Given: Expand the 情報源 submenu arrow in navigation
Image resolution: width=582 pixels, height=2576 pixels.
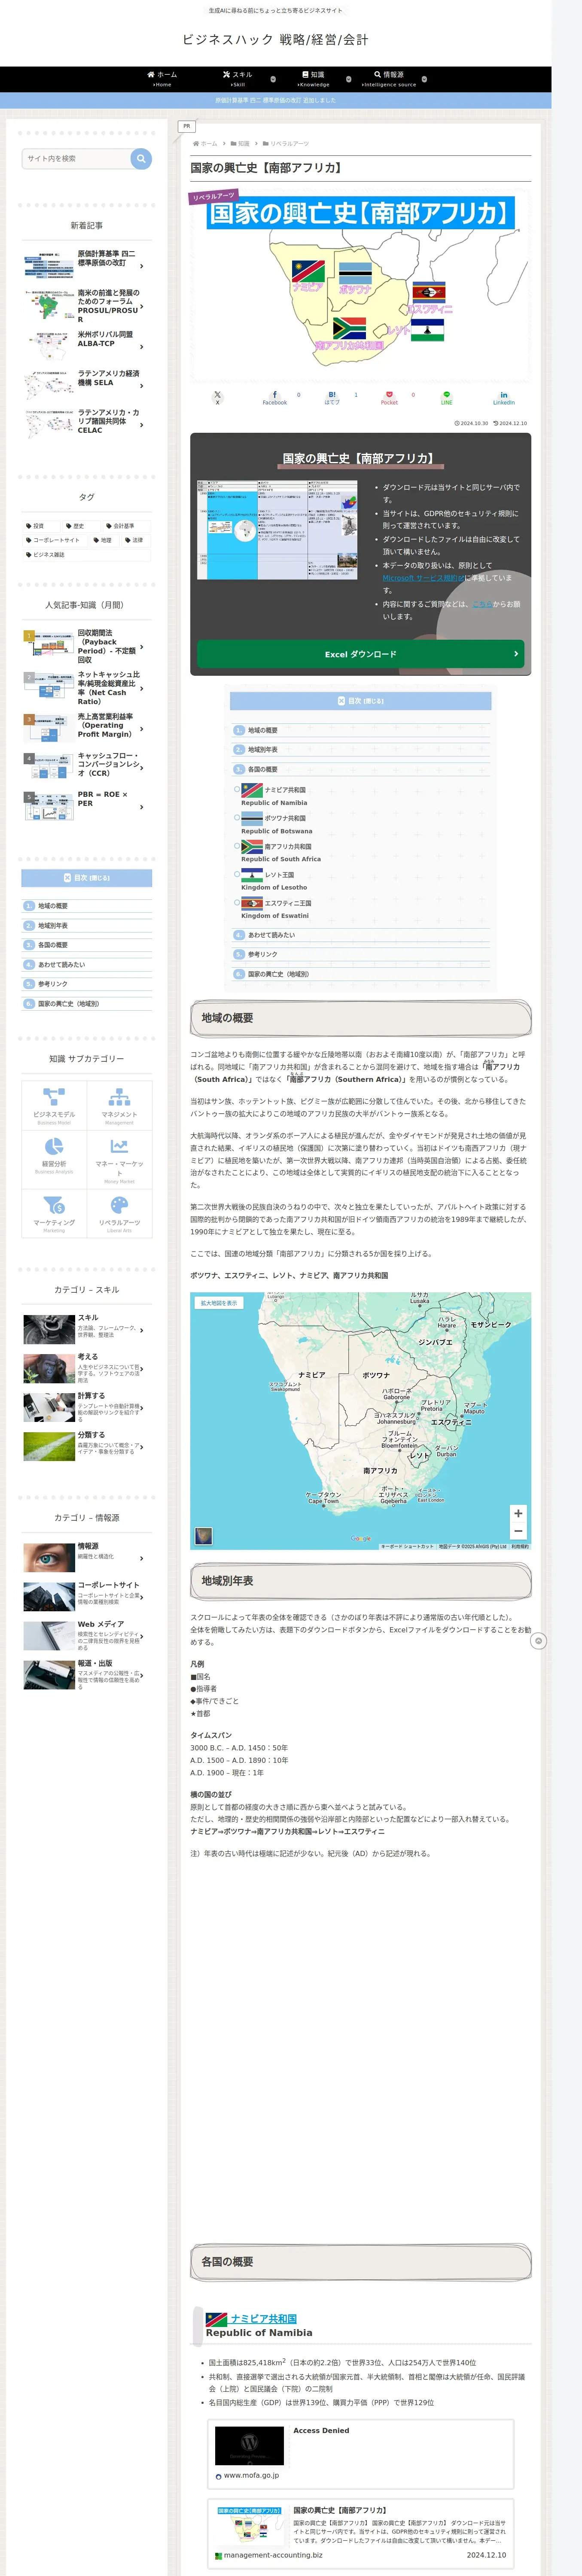Looking at the screenshot, I should [x=424, y=79].
